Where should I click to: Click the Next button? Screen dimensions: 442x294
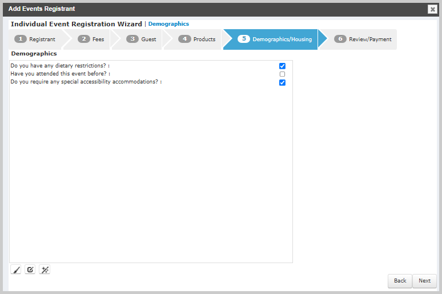[424, 281]
